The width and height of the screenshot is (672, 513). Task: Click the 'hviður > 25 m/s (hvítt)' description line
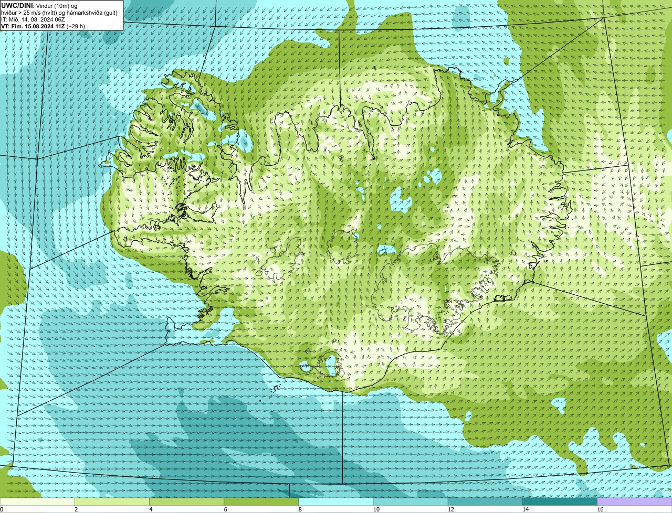[x=59, y=13]
